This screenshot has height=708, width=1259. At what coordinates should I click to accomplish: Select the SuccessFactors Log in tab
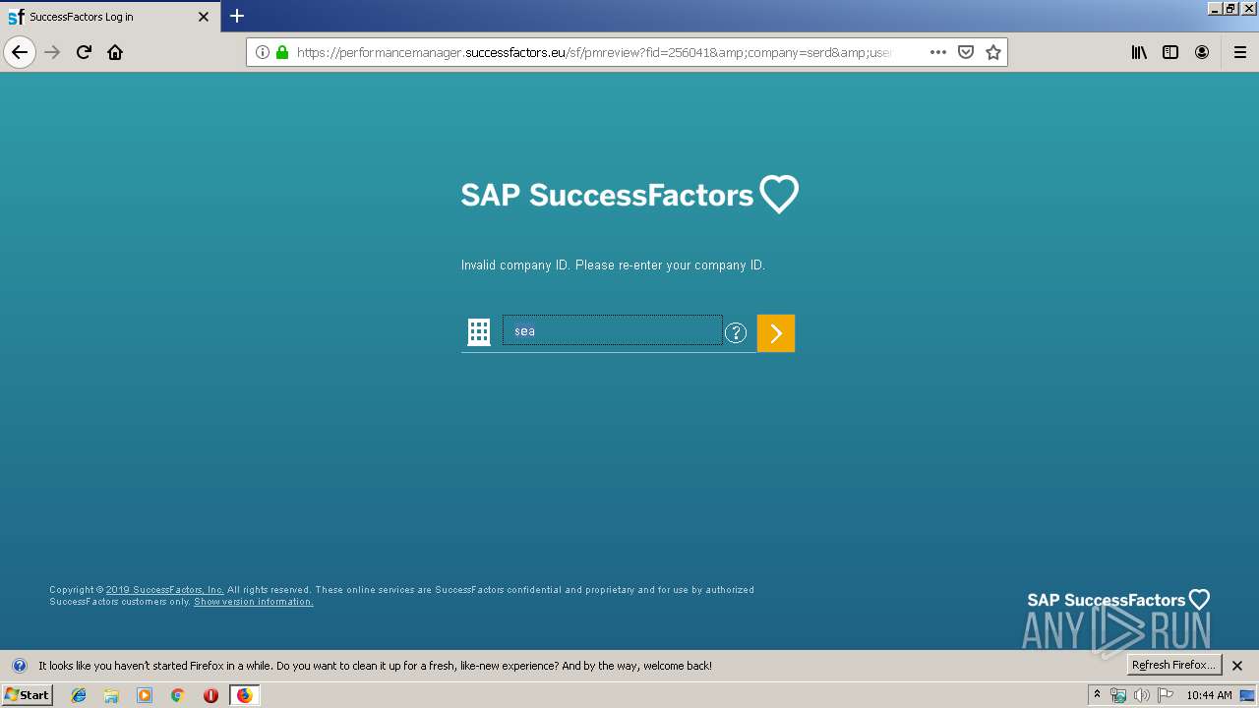click(110, 17)
